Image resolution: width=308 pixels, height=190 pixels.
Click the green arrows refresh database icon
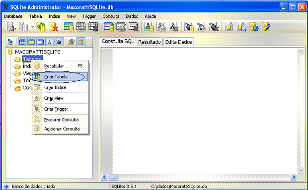(x=41, y=27)
